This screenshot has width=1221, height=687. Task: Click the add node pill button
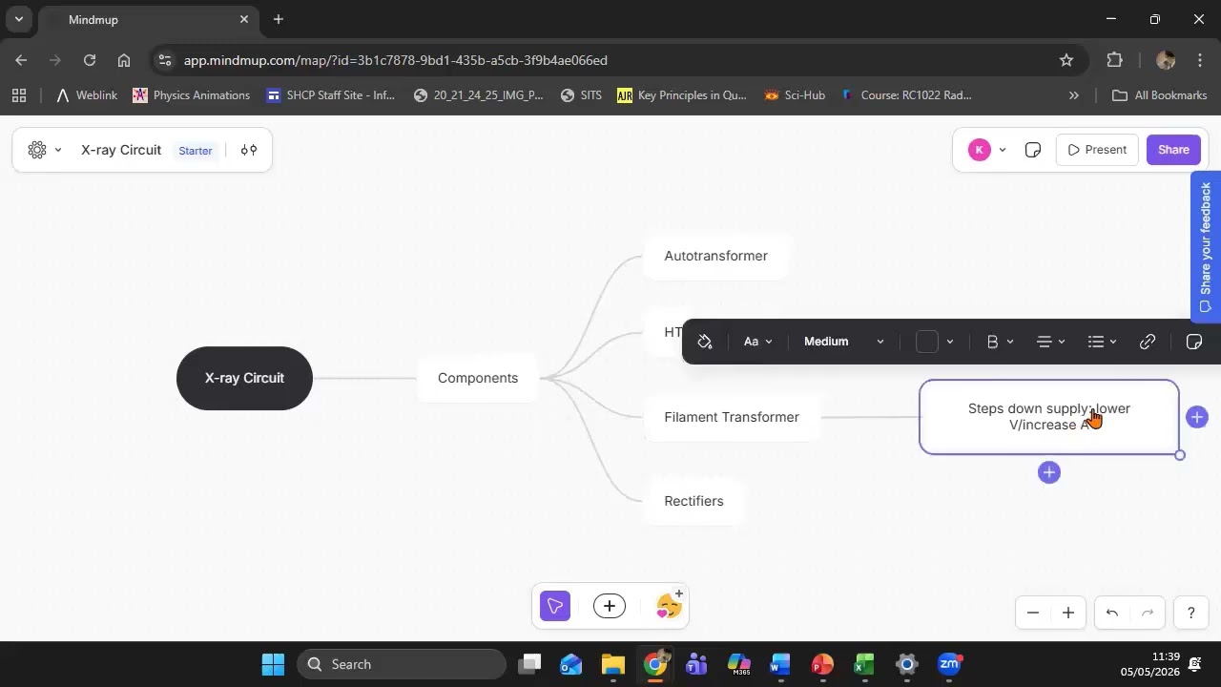(x=610, y=606)
